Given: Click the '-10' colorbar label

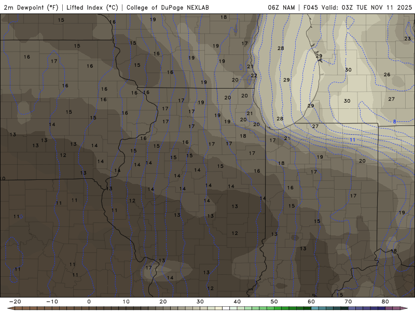Looking at the screenshot, I should pos(52,302).
